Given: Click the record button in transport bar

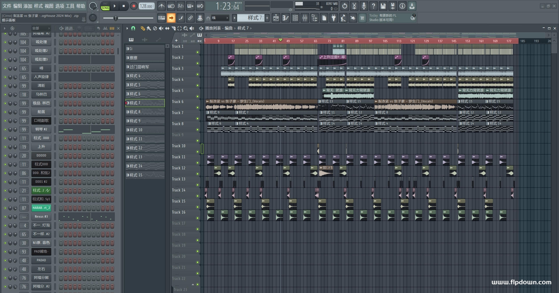Looking at the screenshot, I should coord(134,6).
